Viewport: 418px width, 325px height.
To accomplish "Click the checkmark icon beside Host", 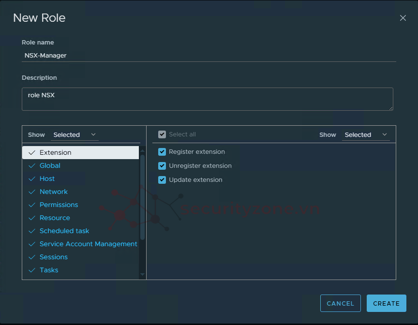I will (32, 179).
